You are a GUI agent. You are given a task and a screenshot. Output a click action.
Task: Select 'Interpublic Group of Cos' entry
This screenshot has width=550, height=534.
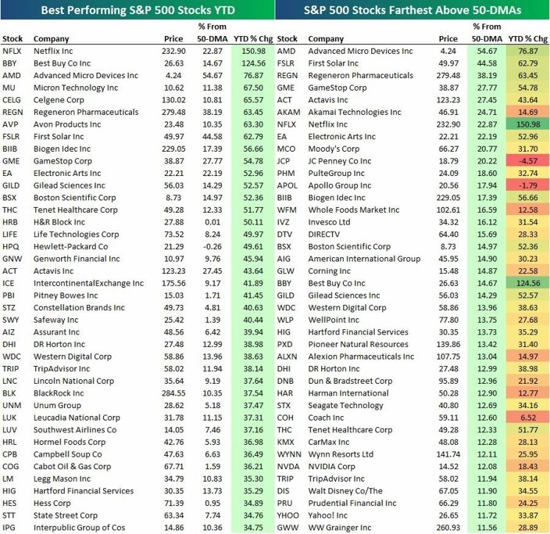(79, 527)
